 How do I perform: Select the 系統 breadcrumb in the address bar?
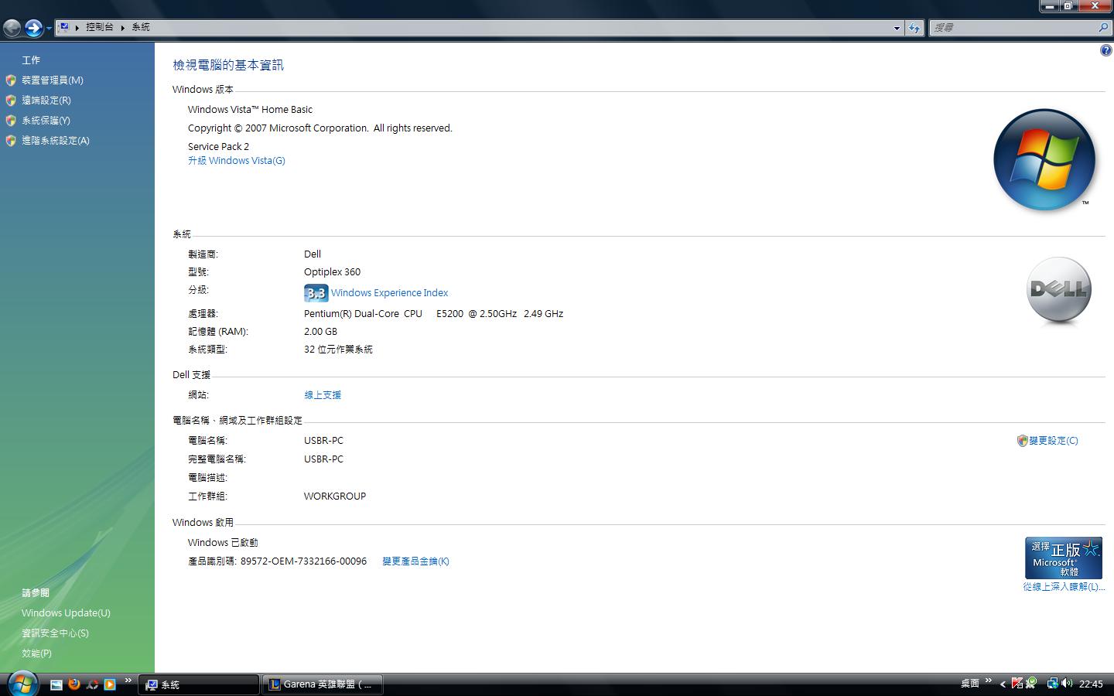point(141,27)
